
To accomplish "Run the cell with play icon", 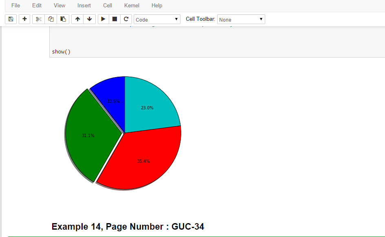I will [103, 19].
